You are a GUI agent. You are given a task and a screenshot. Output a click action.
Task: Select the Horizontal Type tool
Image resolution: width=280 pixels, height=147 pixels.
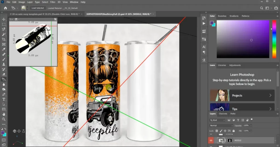[4, 99]
